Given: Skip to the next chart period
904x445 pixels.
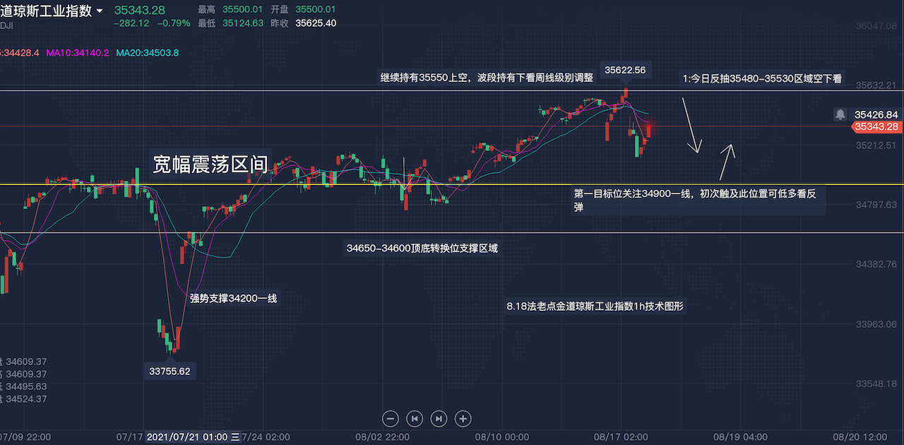Looking at the screenshot, I should point(439,418).
